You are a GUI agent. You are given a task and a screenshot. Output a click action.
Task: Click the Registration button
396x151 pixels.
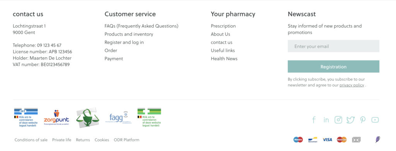[333, 67]
